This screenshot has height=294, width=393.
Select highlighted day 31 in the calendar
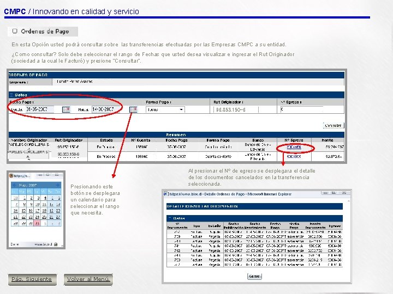[37, 223]
